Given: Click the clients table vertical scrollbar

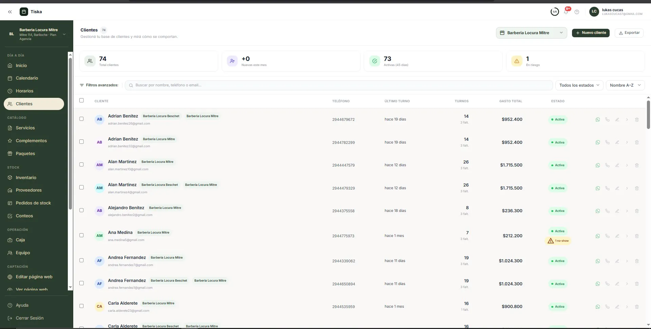Looking at the screenshot, I should pyautogui.click(x=648, y=115).
